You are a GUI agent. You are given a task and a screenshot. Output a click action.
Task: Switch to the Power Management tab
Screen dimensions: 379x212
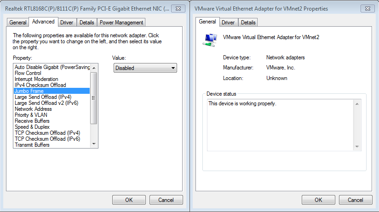click(x=121, y=23)
